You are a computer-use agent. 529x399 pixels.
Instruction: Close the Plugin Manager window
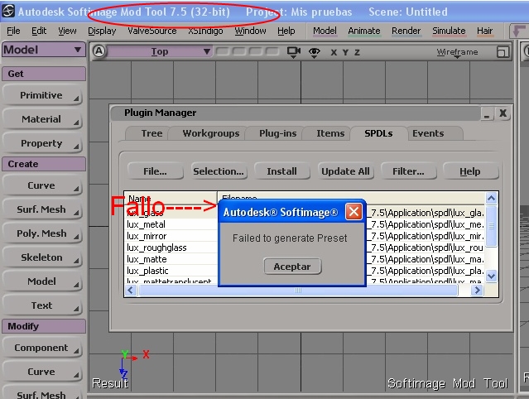tap(503, 113)
